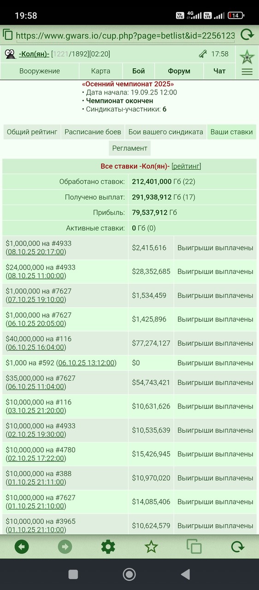The width and height of the screenshot is (259, 590).
Task: Tap the bookmark star in the bottom toolbar
Action: click(x=151, y=547)
